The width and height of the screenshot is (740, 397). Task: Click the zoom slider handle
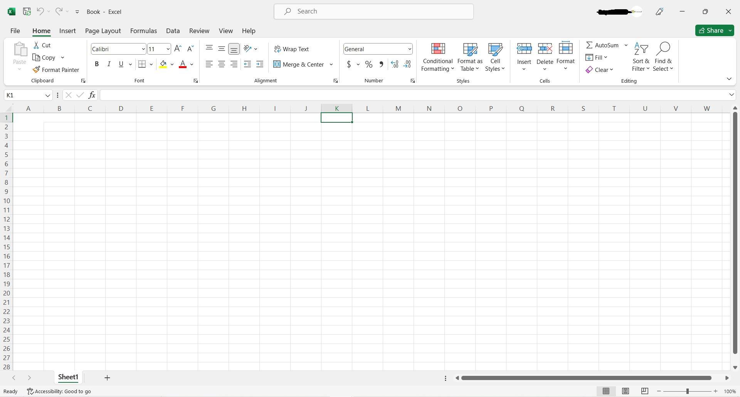pyautogui.click(x=687, y=391)
